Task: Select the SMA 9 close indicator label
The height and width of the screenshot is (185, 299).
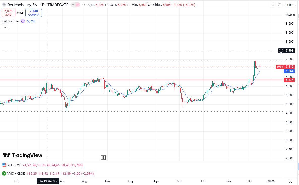Action: click(10, 21)
